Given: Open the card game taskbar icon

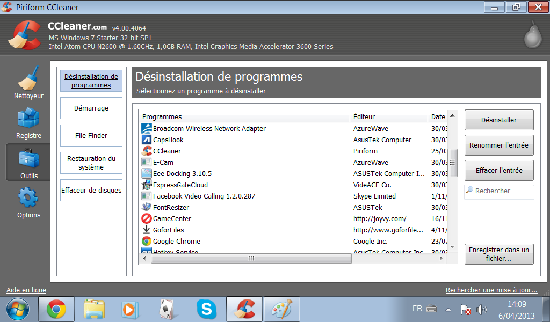Looking at the screenshot, I should pyautogui.click(x=168, y=309).
